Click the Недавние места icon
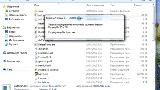The image size is (160, 90). point(6,15)
